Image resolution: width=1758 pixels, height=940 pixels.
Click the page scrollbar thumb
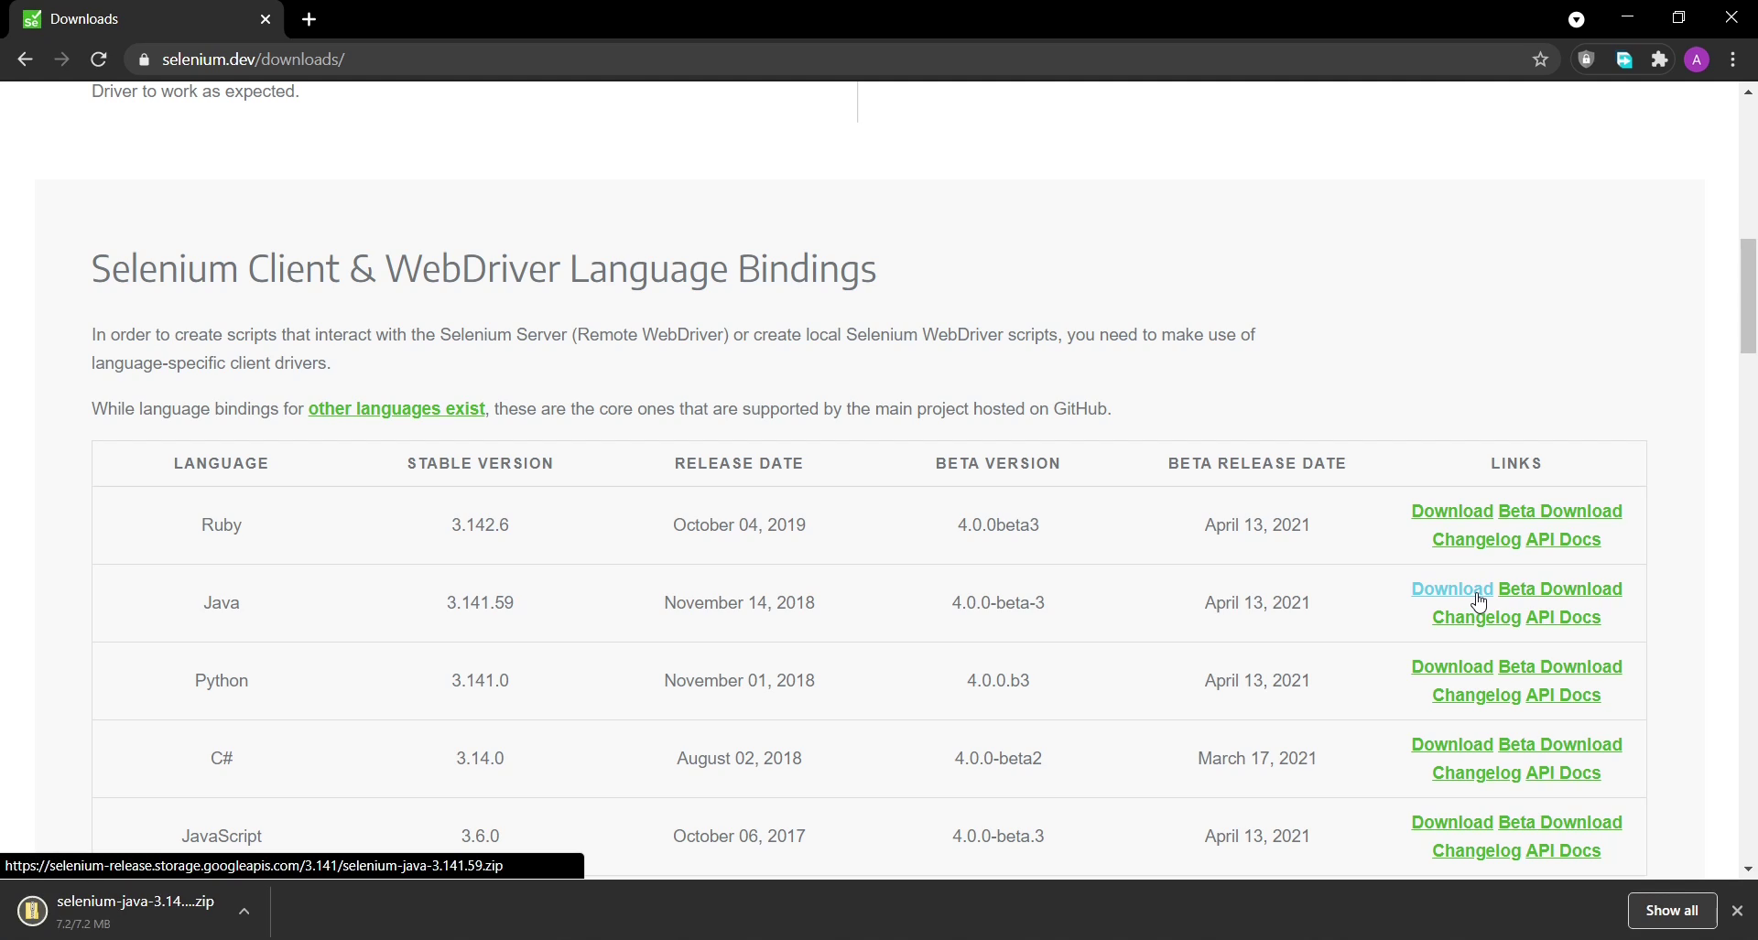1748,296
